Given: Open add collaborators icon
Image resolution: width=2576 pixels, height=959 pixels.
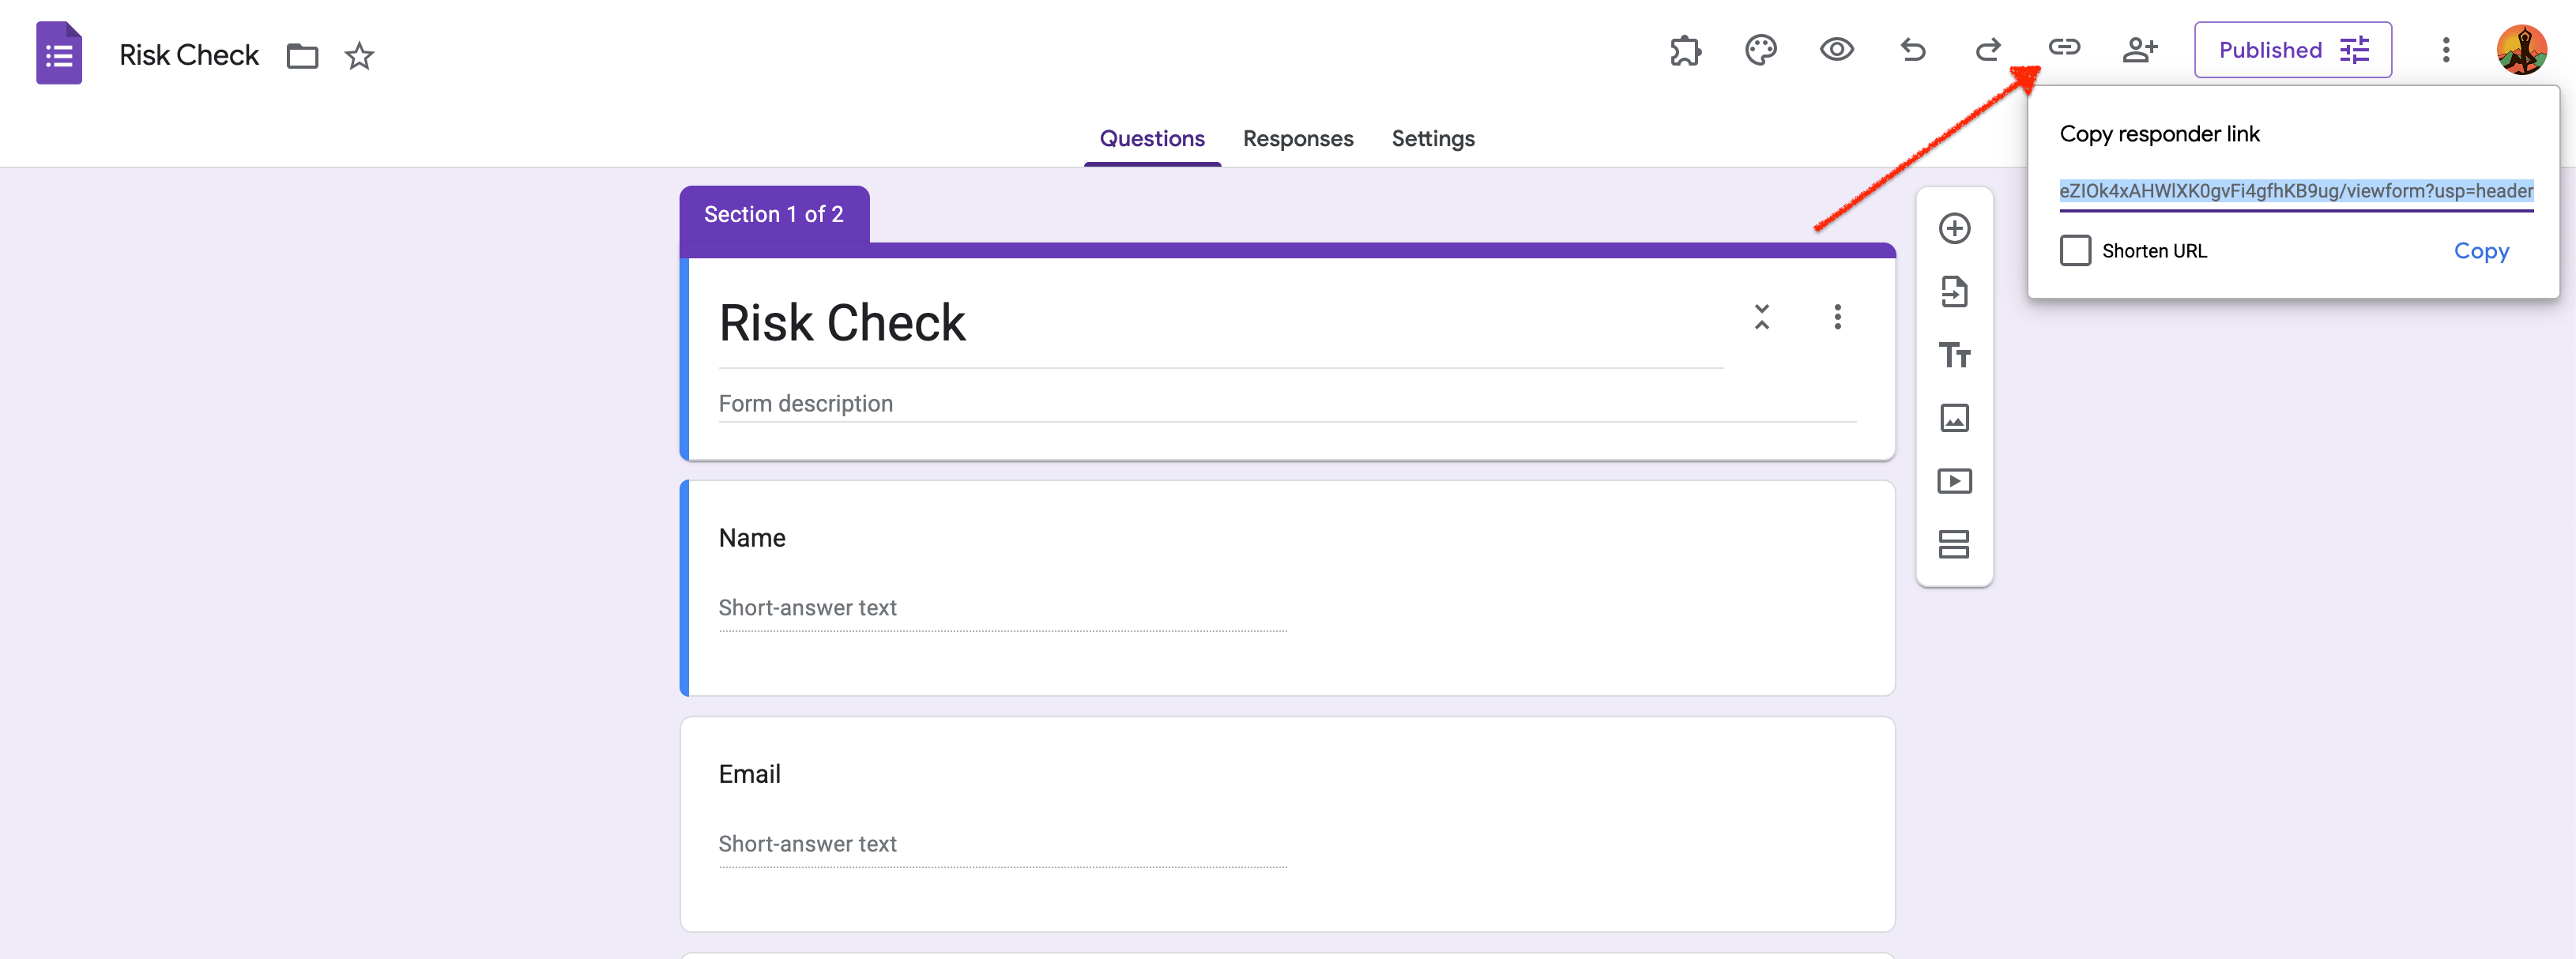Looking at the screenshot, I should tap(2139, 50).
